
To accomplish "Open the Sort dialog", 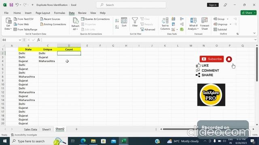I will coord(124,22).
